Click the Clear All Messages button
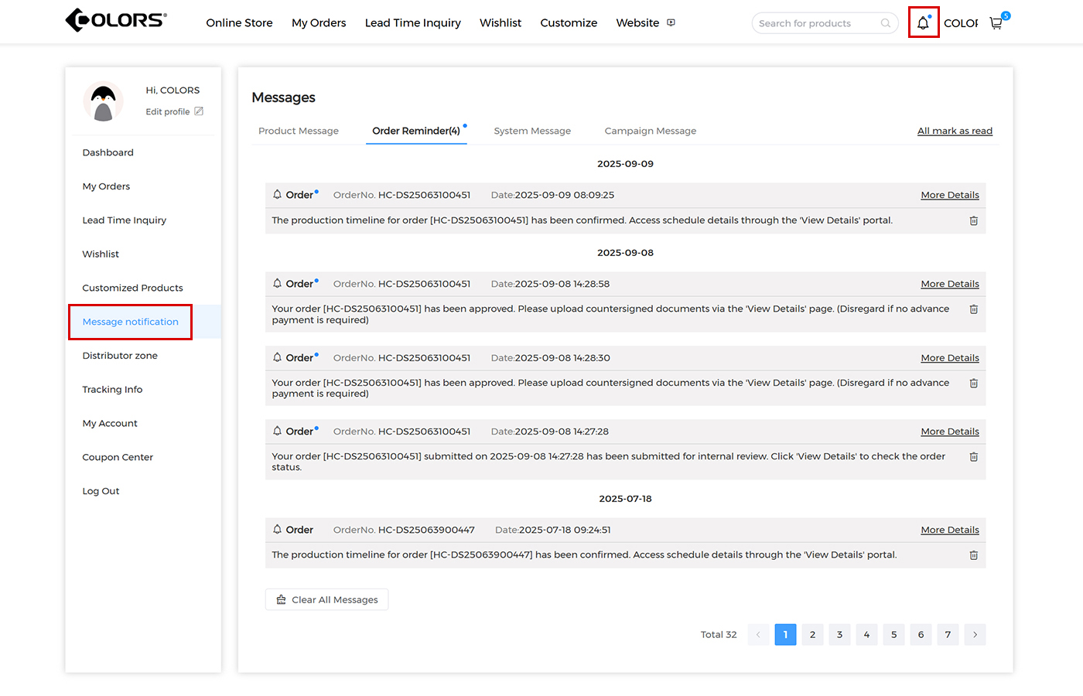The image size is (1083, 696). tap(326, 600)
